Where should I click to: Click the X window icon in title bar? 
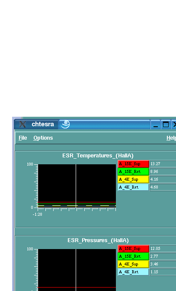click(x=22, y=124)
